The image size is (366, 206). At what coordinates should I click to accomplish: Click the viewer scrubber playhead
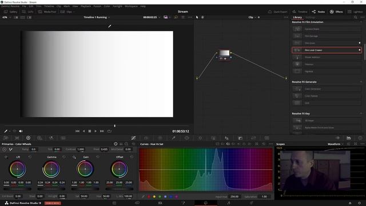click(x=114, y=126)
